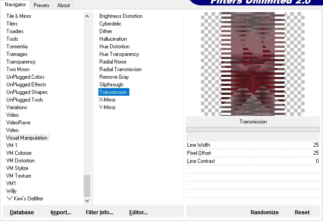
Task: Adjust the Pixel Offset slider
Action: coord(253,153)
